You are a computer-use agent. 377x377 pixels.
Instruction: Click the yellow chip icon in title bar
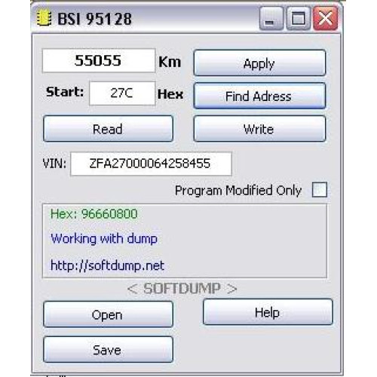(44, 18)
